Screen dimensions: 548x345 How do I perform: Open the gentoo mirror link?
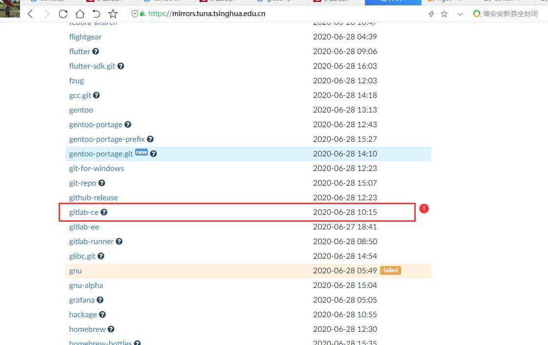pyautogui.click(x=81, y=110)
